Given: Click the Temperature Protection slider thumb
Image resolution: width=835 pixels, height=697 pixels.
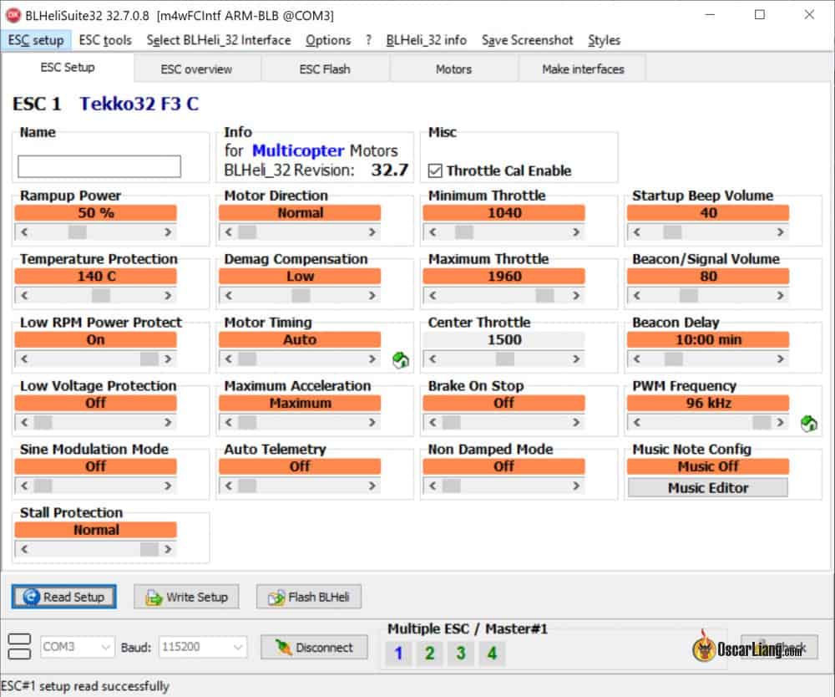Looking at the screenshot, I should pos(101,295).
